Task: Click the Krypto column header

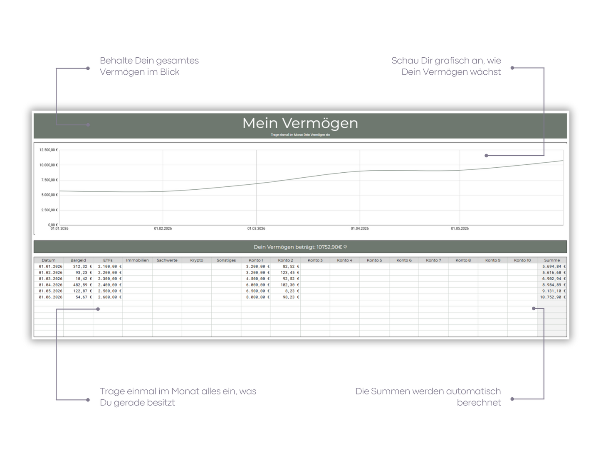Action: click(197, 260)
